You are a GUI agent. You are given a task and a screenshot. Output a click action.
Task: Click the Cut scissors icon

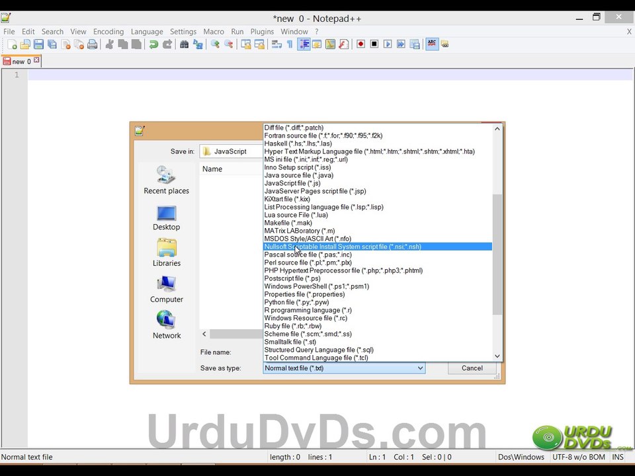coord(109,44)
